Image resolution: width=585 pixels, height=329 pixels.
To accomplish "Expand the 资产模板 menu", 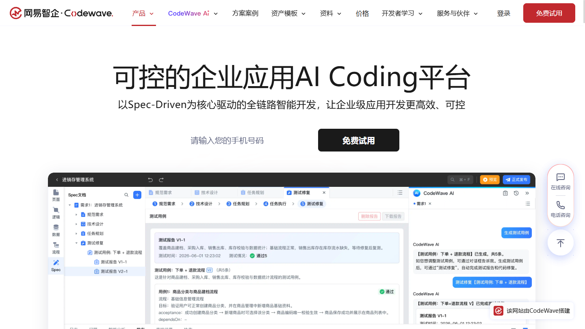I will pos(289,13).
